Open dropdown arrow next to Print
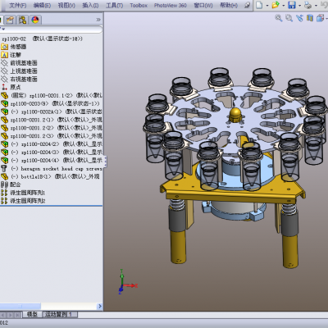 [316, 5]
